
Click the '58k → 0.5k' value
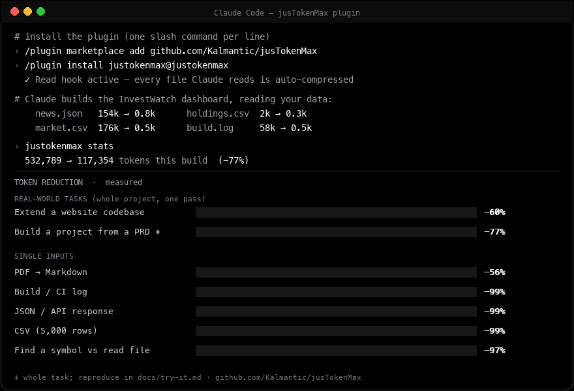(x=286, y=128)
